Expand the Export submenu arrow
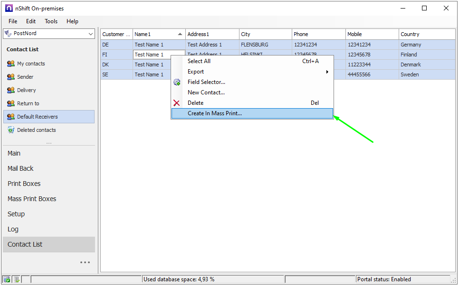Screen dimensions: 459x286 click(327, 72)
